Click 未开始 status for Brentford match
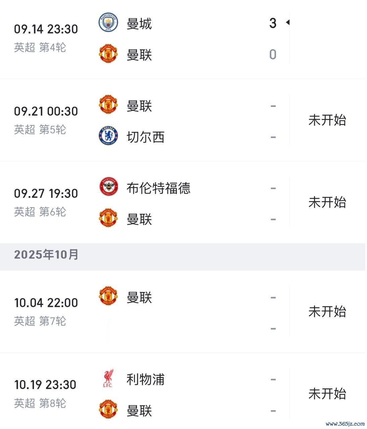Screen dimensions: 367x429 [x=327, y=202]
